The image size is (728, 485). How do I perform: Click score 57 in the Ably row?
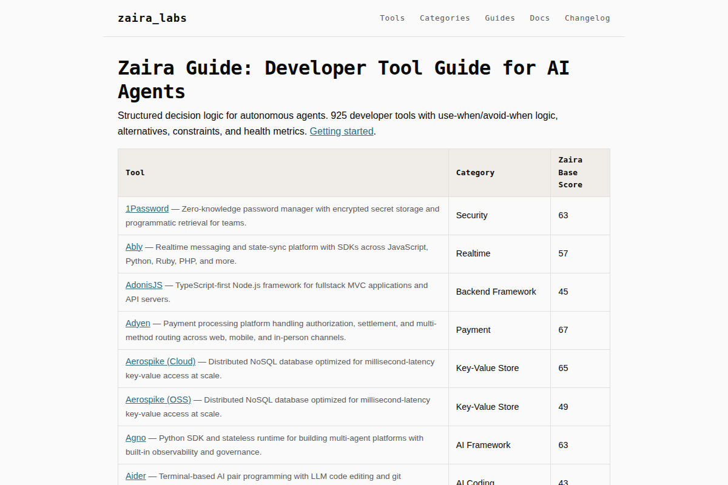pos(580,254)
